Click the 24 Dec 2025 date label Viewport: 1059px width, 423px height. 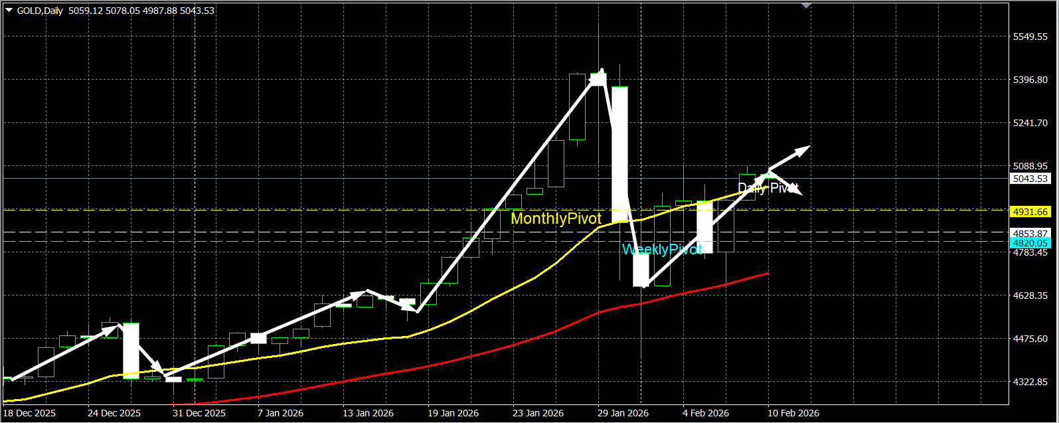coord(114,413)
